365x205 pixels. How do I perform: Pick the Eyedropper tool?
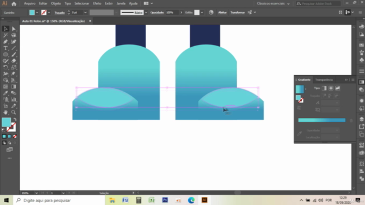(6, 93)
